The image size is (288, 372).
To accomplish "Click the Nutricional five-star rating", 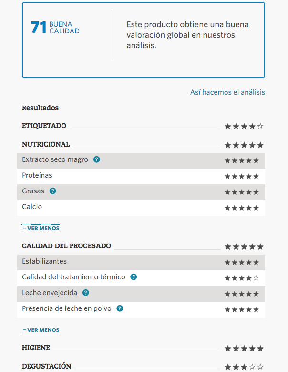I will point(244,145).
